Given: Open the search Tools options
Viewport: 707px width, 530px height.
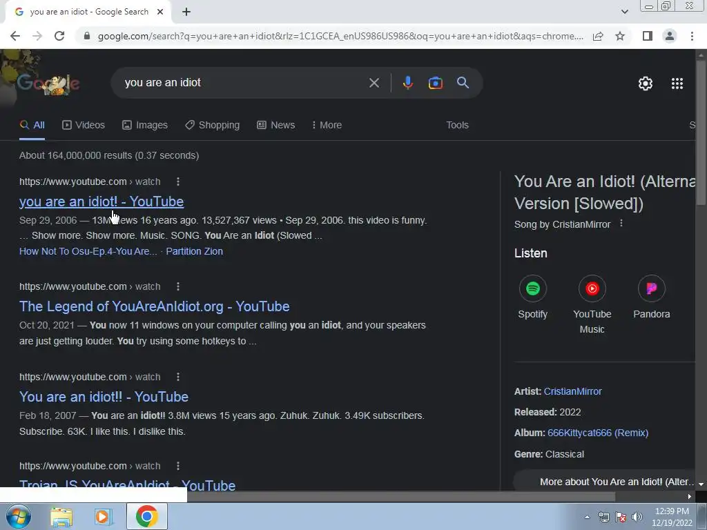Looking at the screenshot, I should tap(457, 126).
